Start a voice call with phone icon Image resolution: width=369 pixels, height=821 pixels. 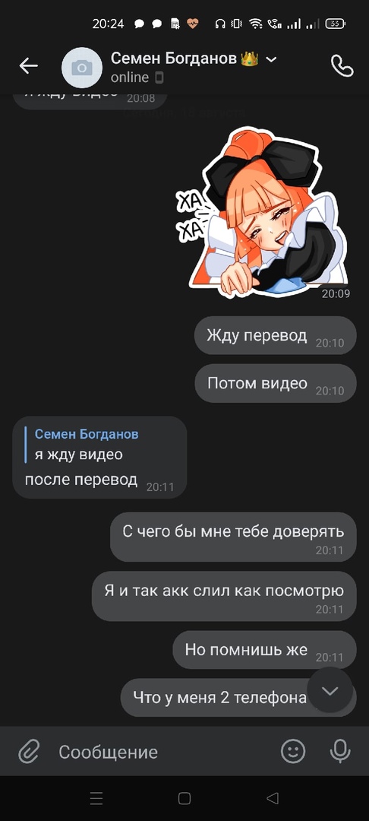coord(342,66)
